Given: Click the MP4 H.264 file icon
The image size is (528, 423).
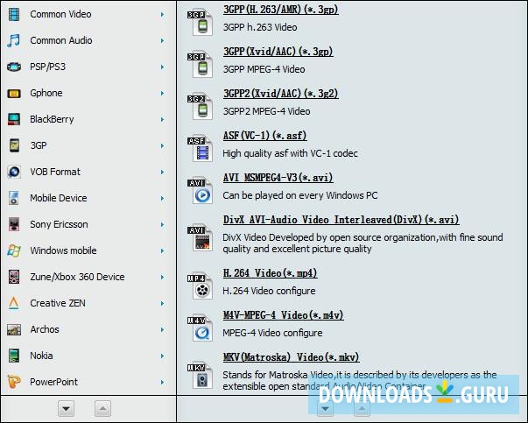Looking at the screenshot, I should click(x=200, y=286).
